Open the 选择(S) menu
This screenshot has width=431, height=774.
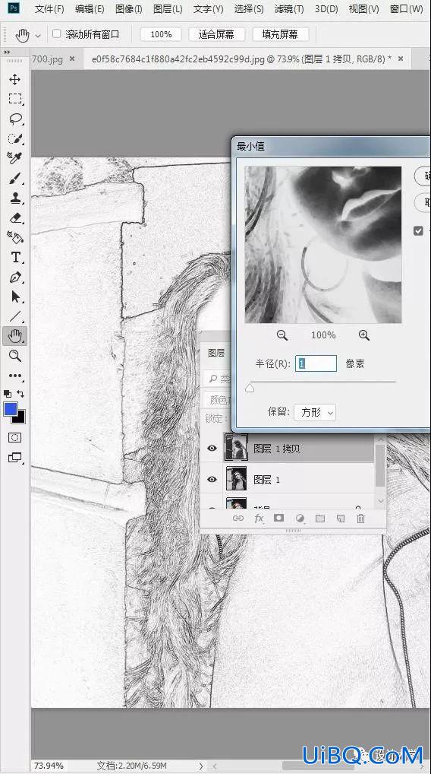(x=248, y=9)
